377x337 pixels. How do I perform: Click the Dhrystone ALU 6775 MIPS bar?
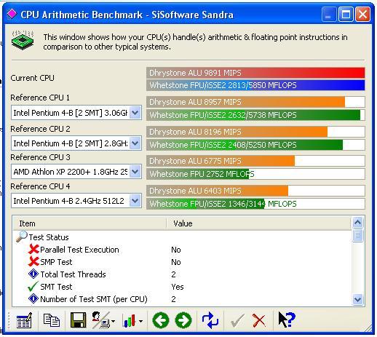(x=255, y=161)
